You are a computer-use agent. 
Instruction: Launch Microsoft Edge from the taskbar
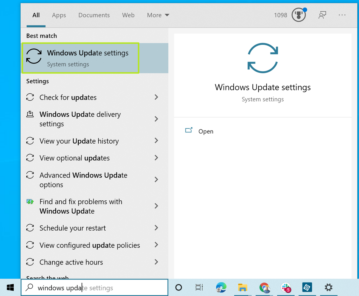pos(221,287)
